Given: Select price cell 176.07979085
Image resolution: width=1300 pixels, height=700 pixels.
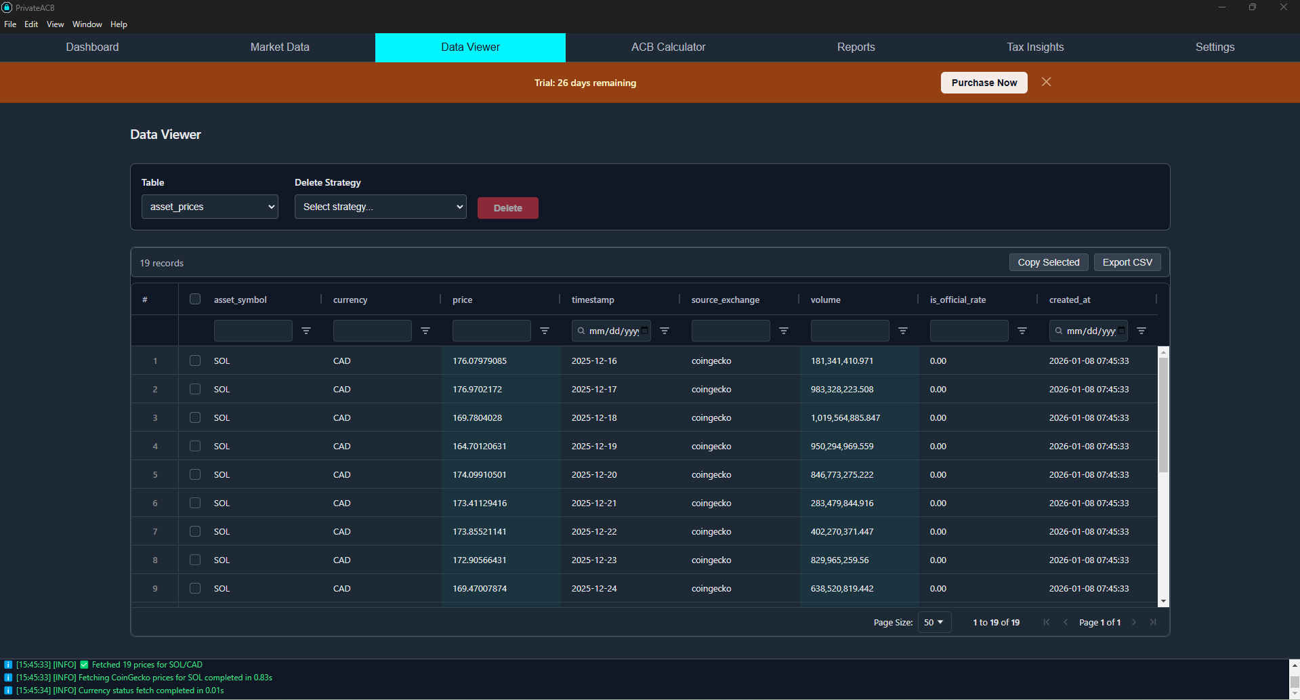Looking at the screenshot, I should click(501, 361).
